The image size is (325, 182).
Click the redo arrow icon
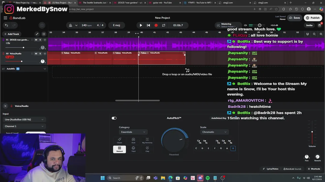pyautogui.click(x=14, y=25)
